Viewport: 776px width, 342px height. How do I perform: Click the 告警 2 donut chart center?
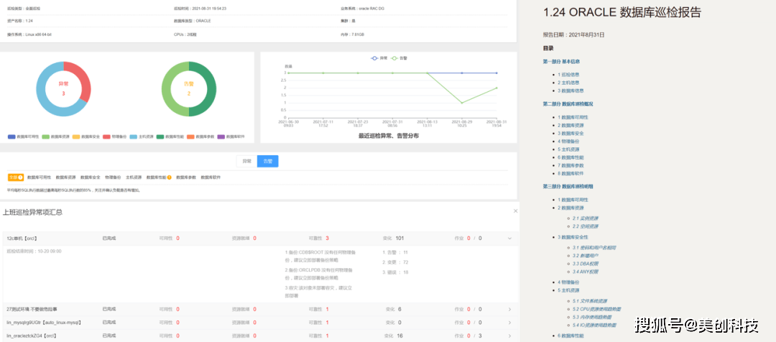coord(188,89)
